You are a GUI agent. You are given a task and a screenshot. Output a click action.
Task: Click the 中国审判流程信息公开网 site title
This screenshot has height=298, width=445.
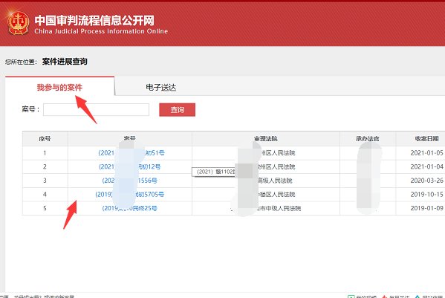coord(94,21)
